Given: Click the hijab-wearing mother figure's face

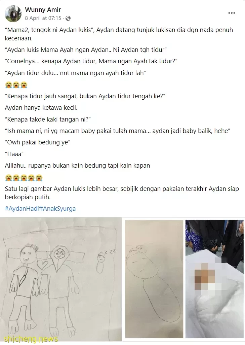Looking at the screenshot, I should pos(59,255).
